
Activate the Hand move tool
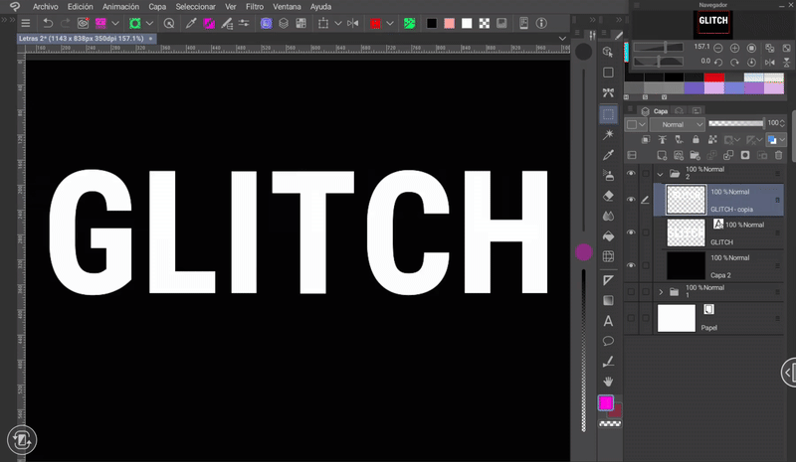pyautogui.click(x=608, y=382)
